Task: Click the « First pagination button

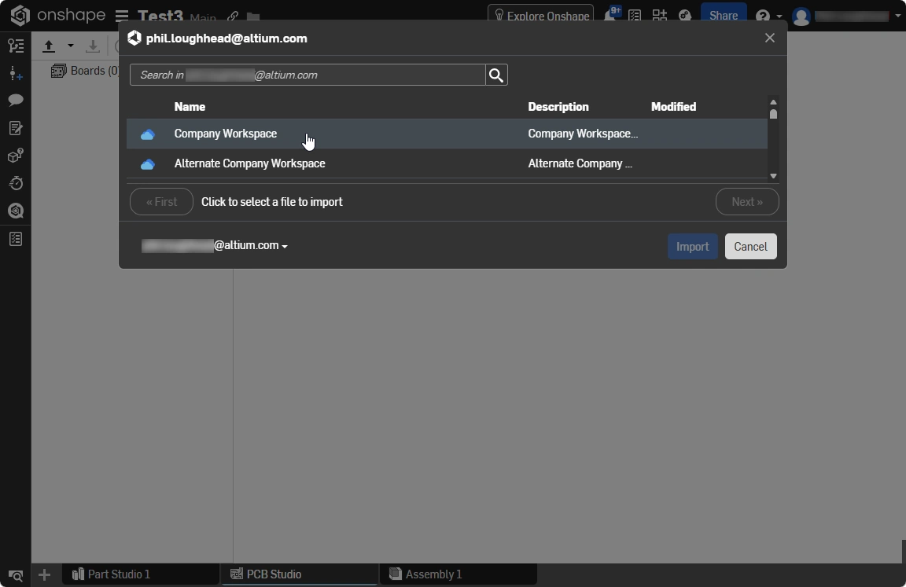Action: 161,201
